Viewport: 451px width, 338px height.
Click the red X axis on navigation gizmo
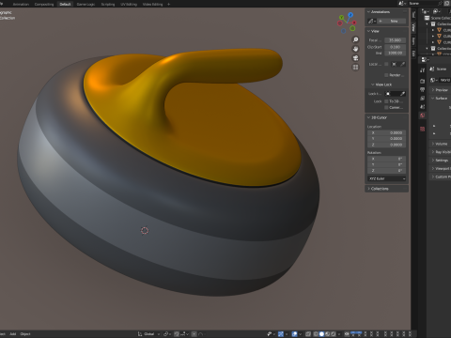(x=354, y=23)
